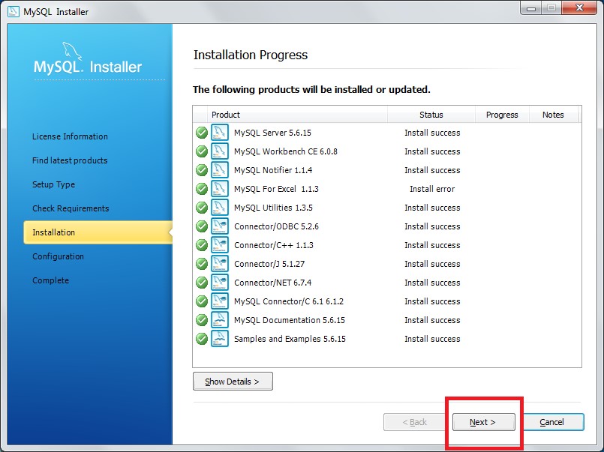Viewport: 604px width, 452px height.
Task: Minimize the MySQL Installer window
Action: (531, 8)
